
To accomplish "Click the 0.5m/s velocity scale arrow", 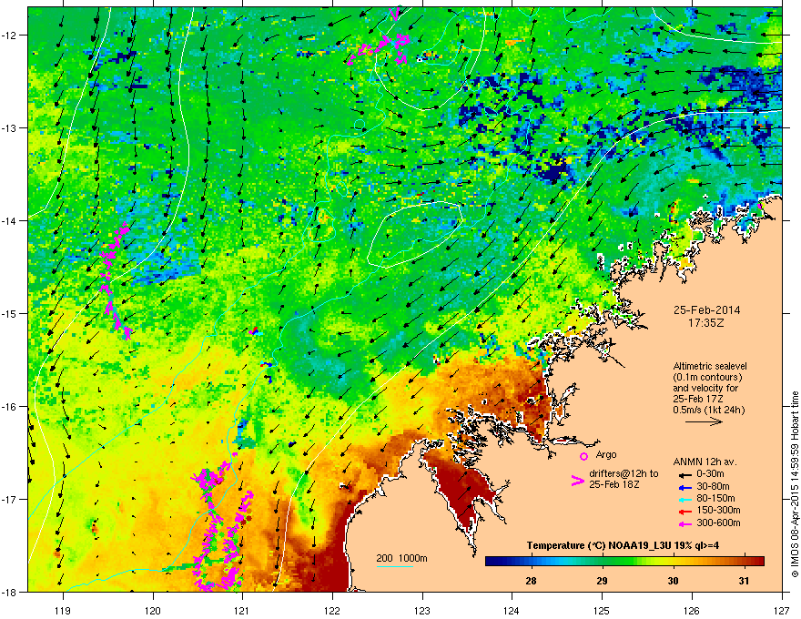I will (x=704, y=421).
